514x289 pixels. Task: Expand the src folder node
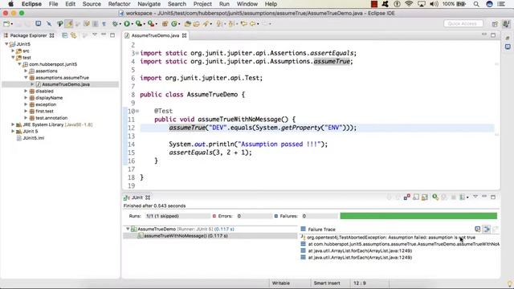tap(13, 51)
